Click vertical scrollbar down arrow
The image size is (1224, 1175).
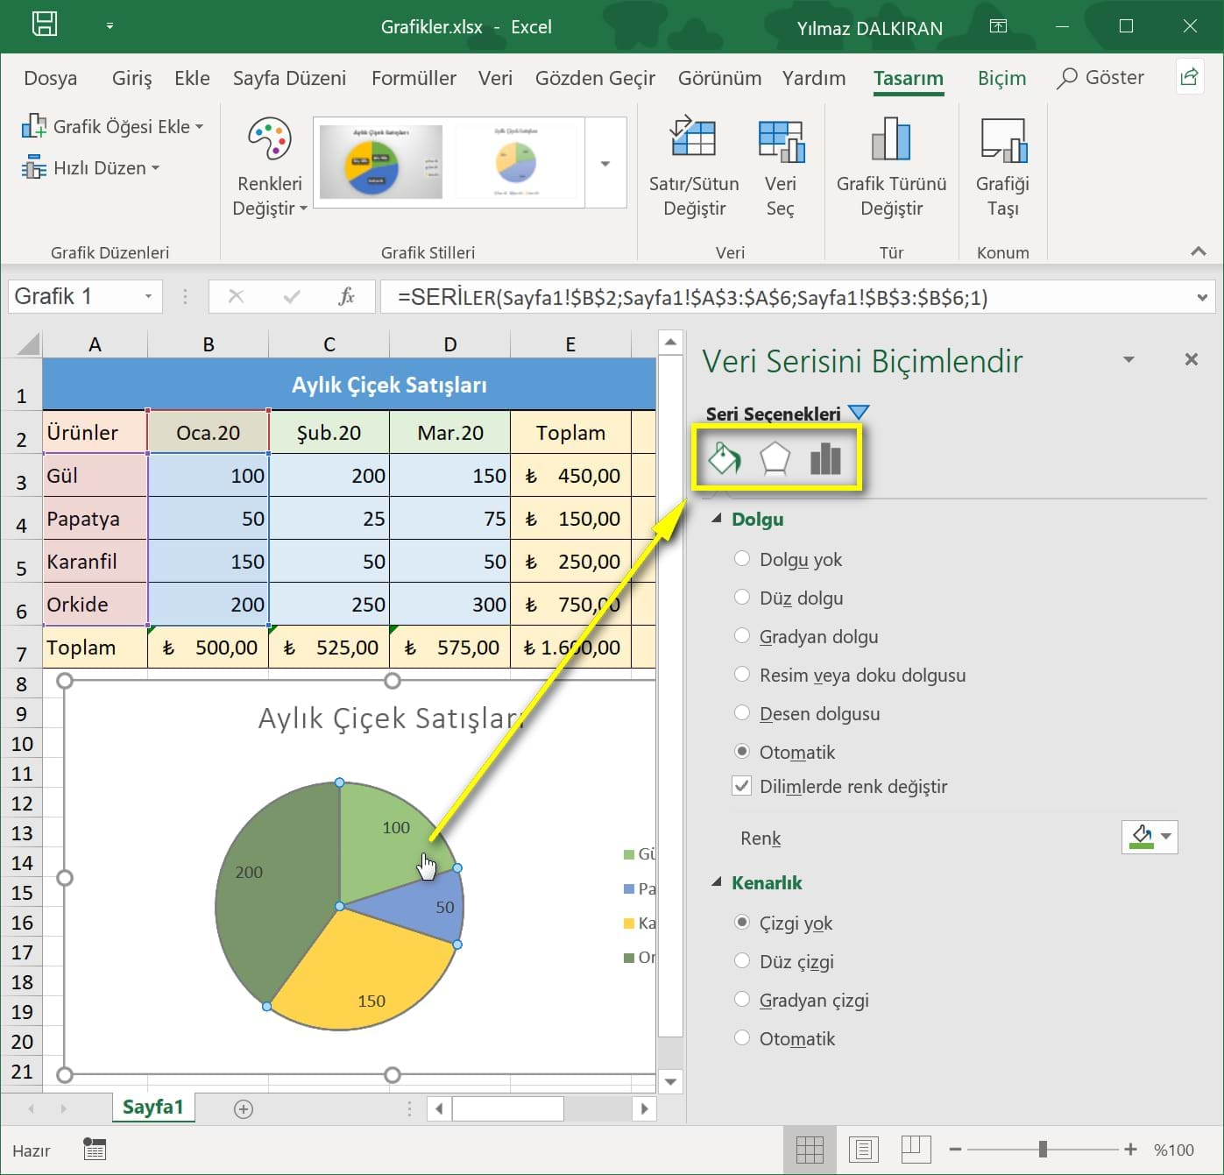pos(670,1082)
